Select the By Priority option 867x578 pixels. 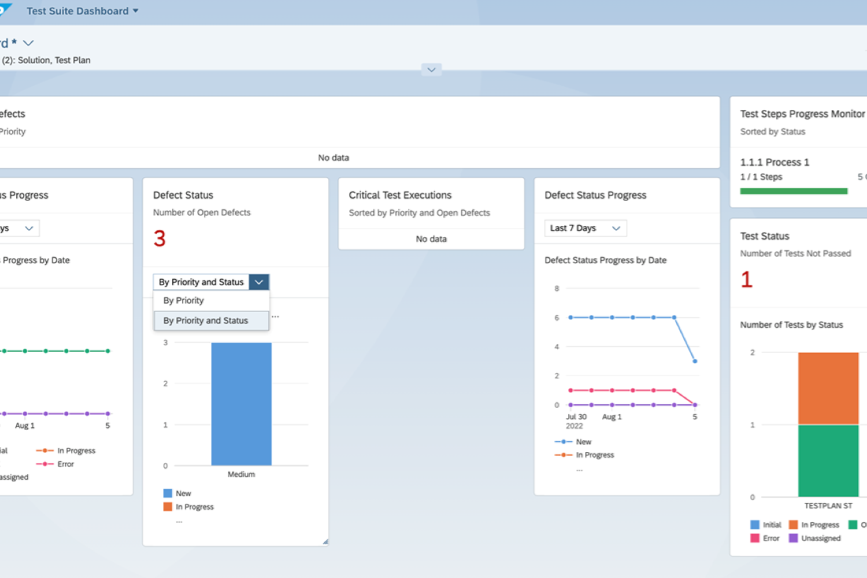(184, 301)
